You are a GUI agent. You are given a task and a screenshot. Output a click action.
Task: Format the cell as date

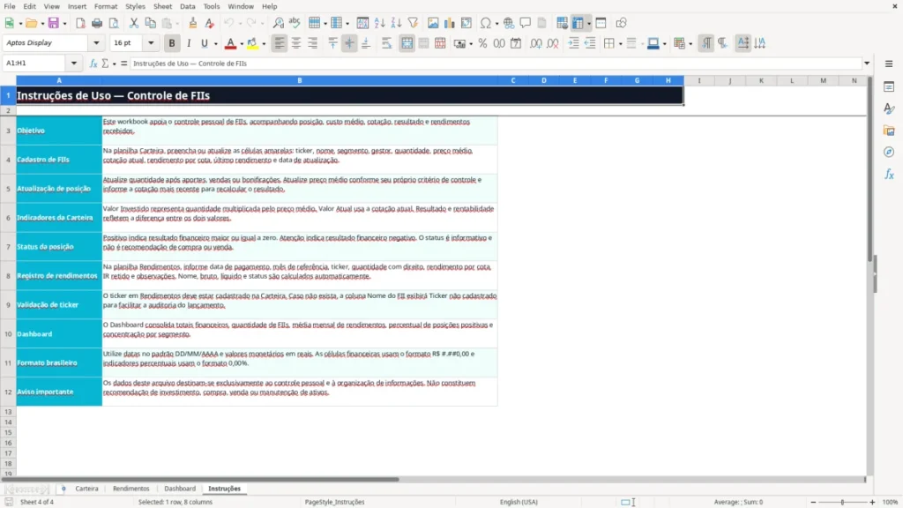(516, 43)
